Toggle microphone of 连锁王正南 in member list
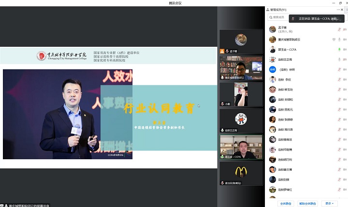Image resolution: width=348 pixels, height=207 pixels. coord(339,59)
